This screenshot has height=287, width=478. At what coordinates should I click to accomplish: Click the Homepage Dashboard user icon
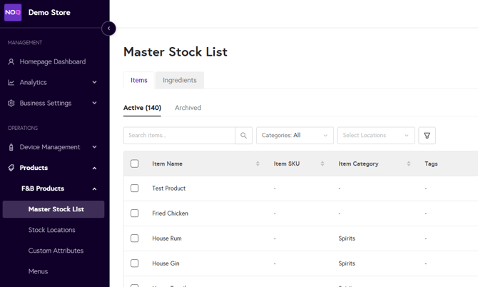11,62
